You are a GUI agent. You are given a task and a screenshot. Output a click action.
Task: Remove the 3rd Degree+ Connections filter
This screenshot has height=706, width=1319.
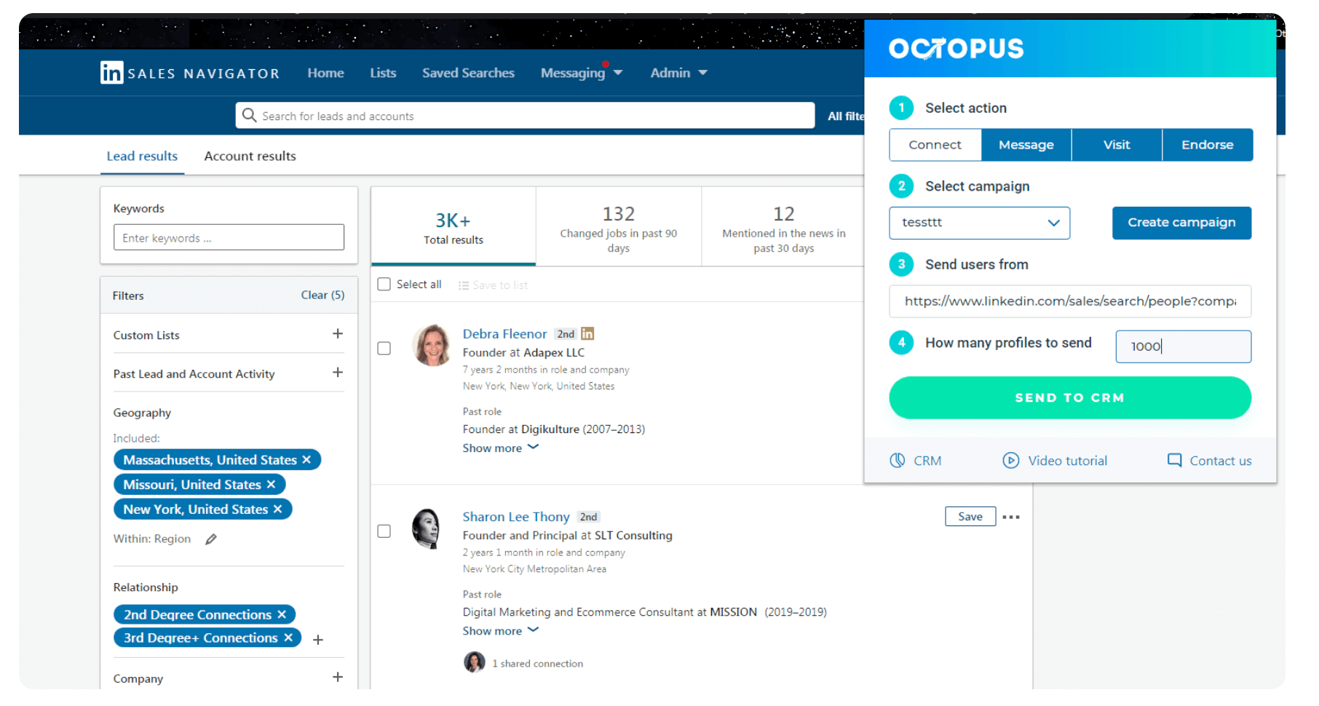[288, 638]
